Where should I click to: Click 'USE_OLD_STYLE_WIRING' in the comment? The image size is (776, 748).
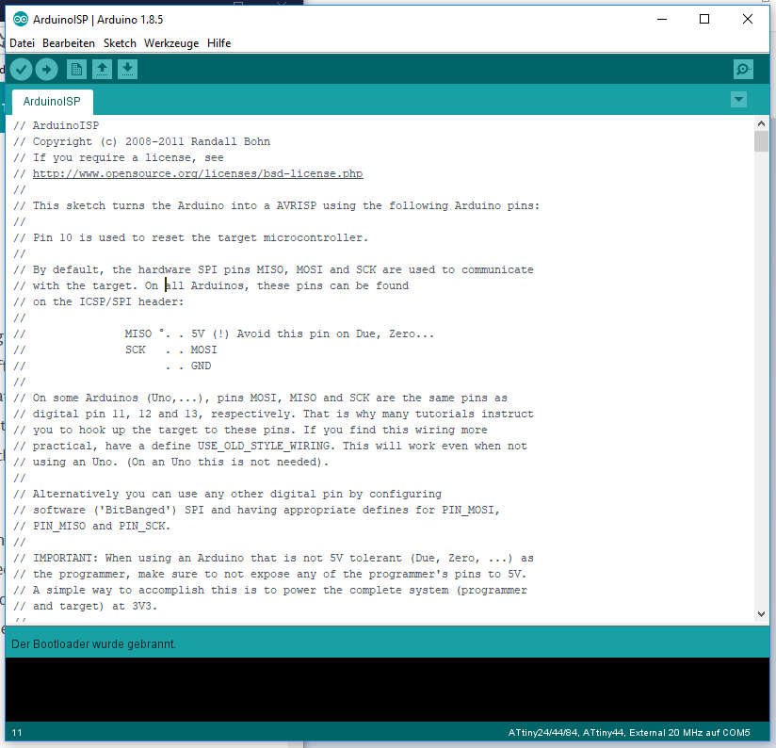pos(264,446)
